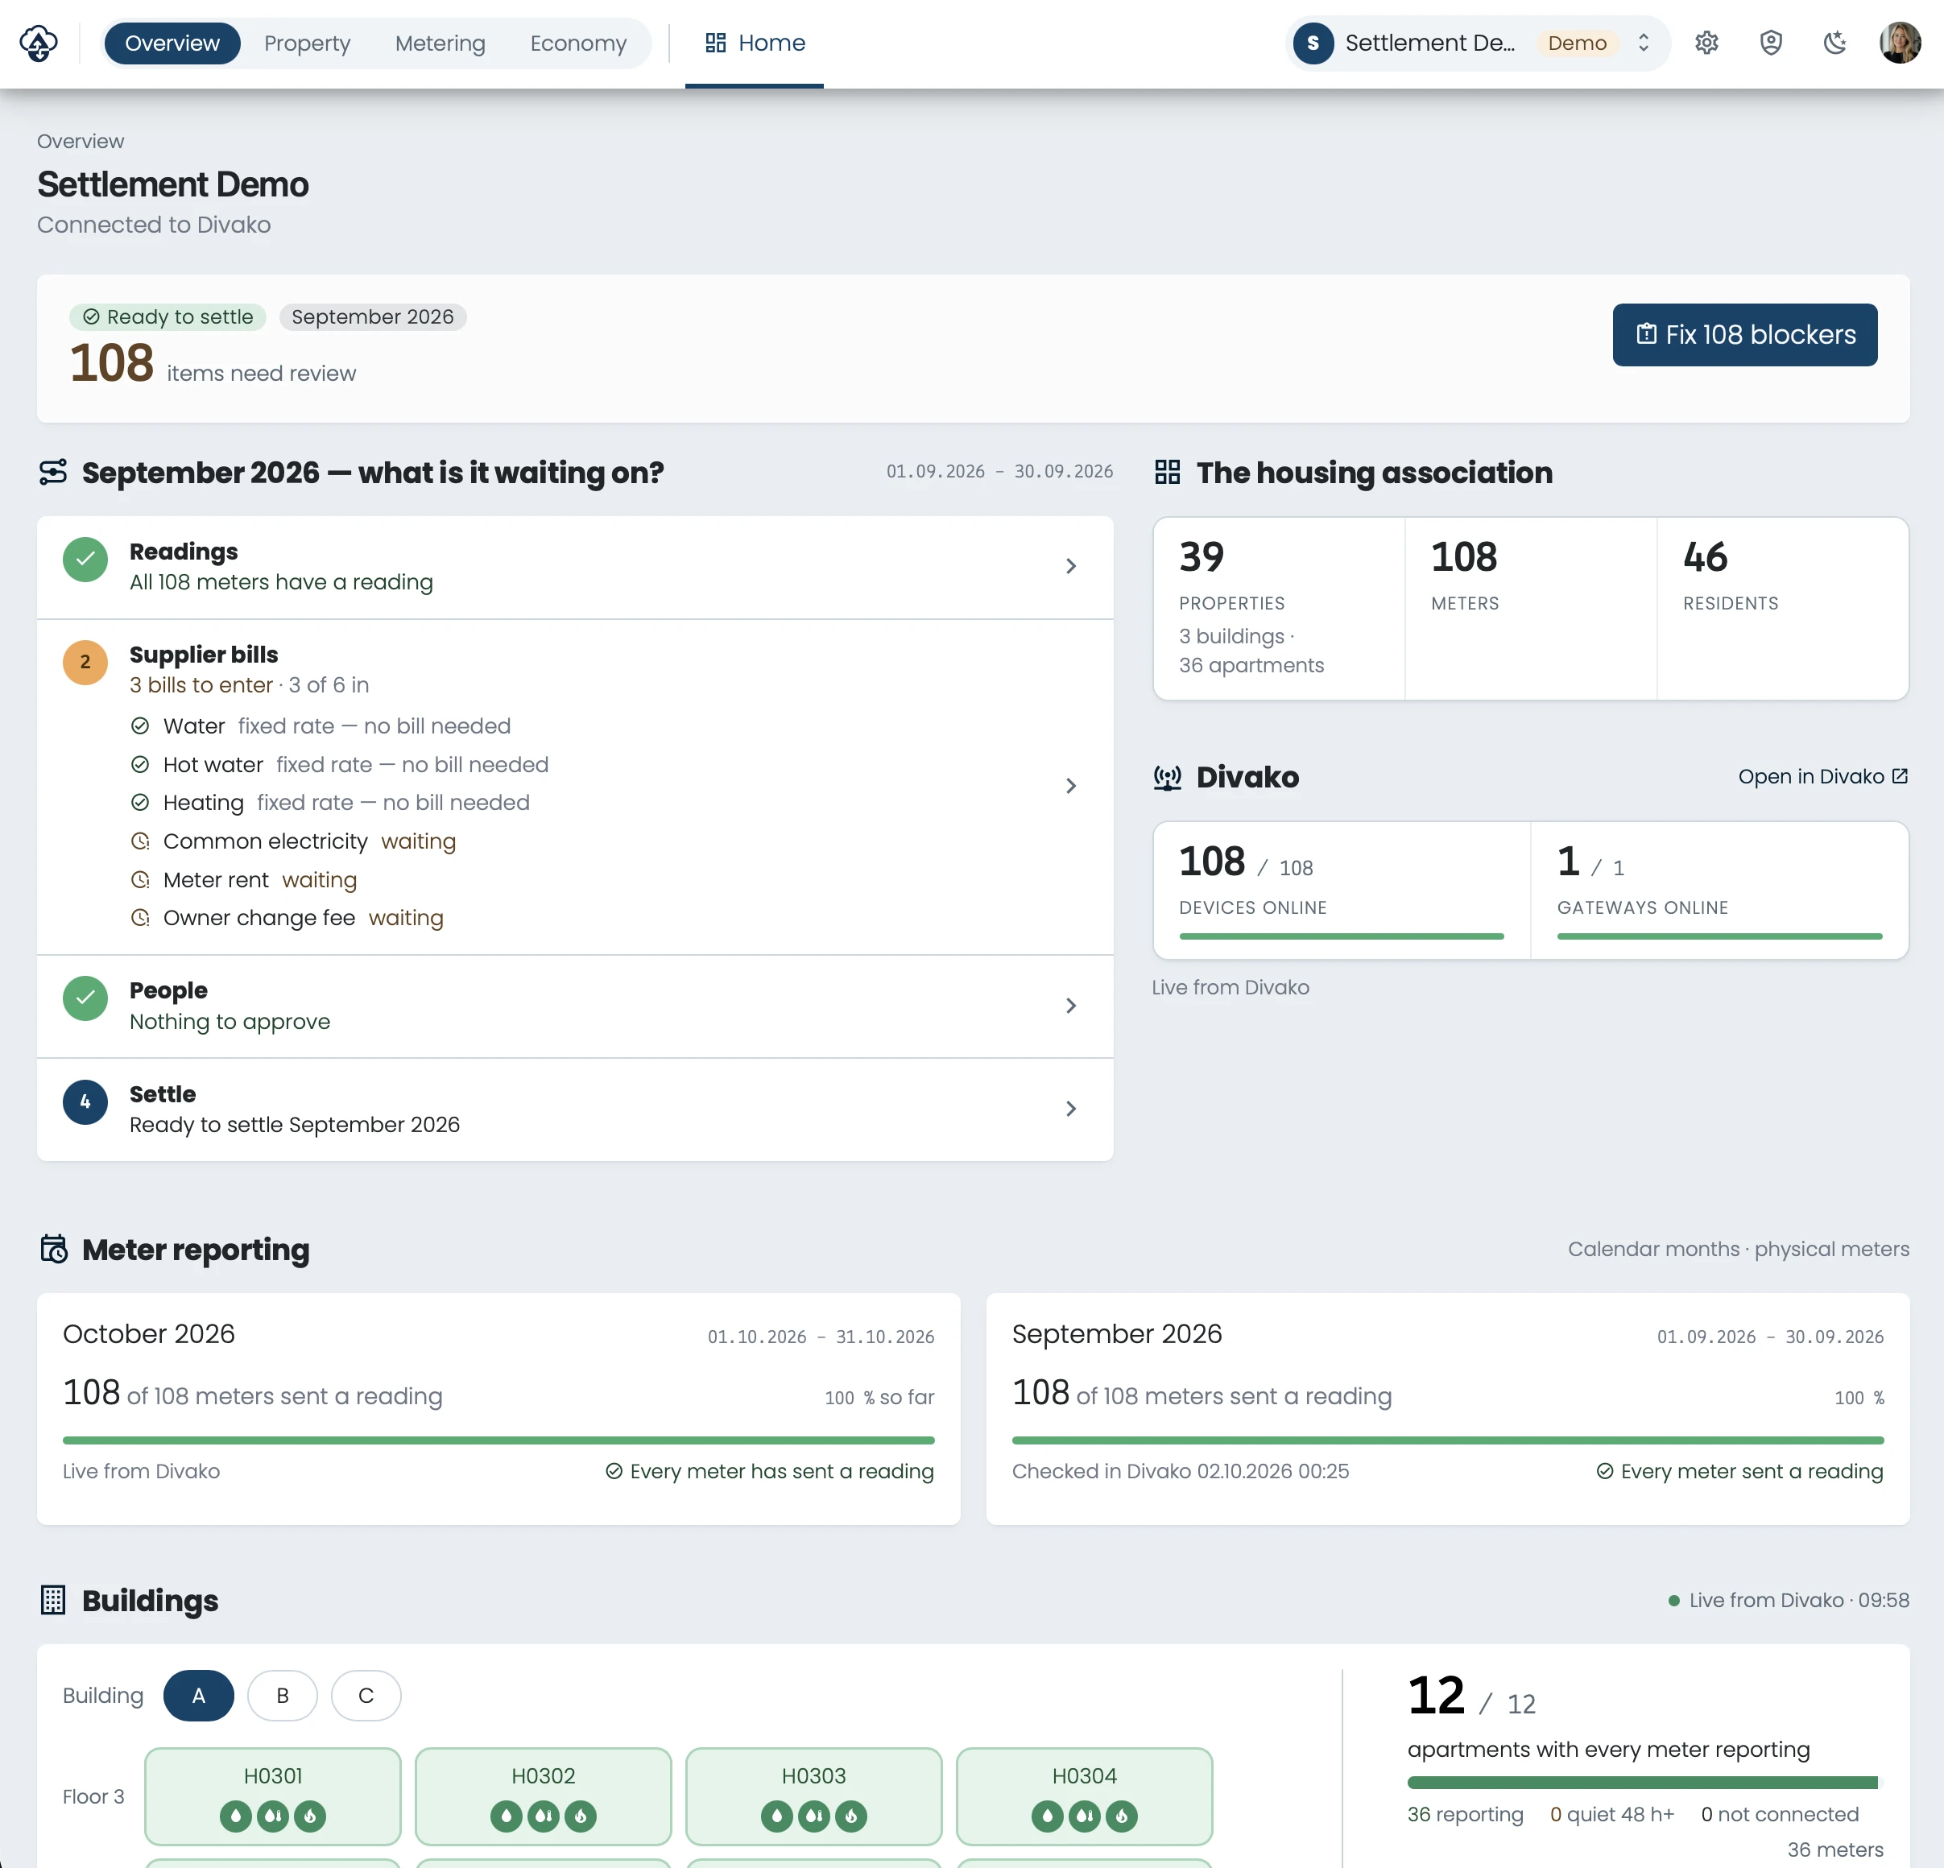This screenshot has height=1868, width=1944.
Task: Click the Settle step 4 badge
Action: click(x=85, y=1101)
